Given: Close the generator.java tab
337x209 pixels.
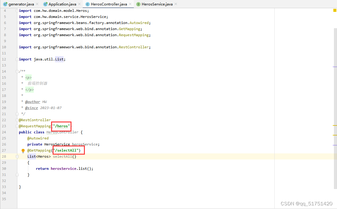Looking at the screenshot, I should (x=37, y=4).
